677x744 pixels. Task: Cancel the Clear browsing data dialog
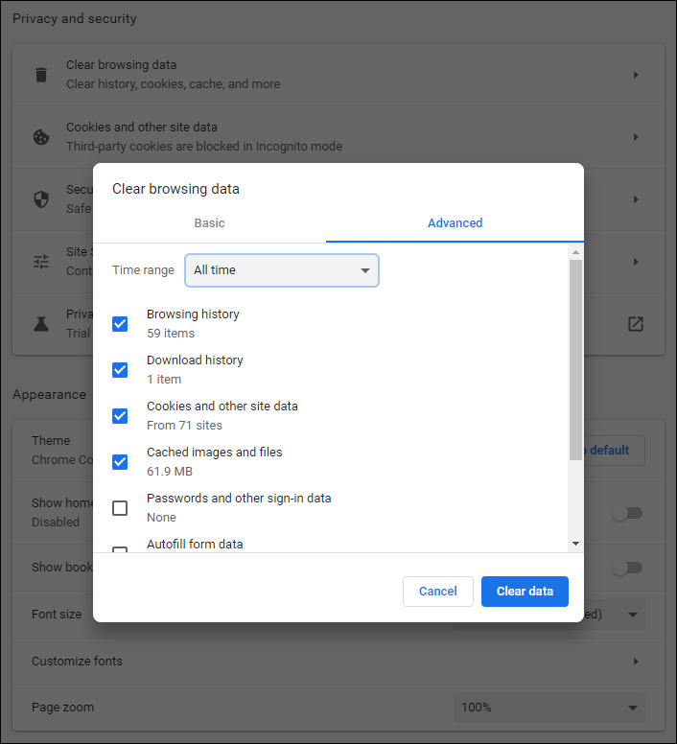(437, 592)
